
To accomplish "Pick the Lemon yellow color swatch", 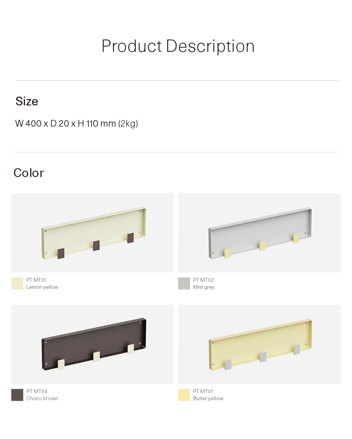I will tap(17, 283).
